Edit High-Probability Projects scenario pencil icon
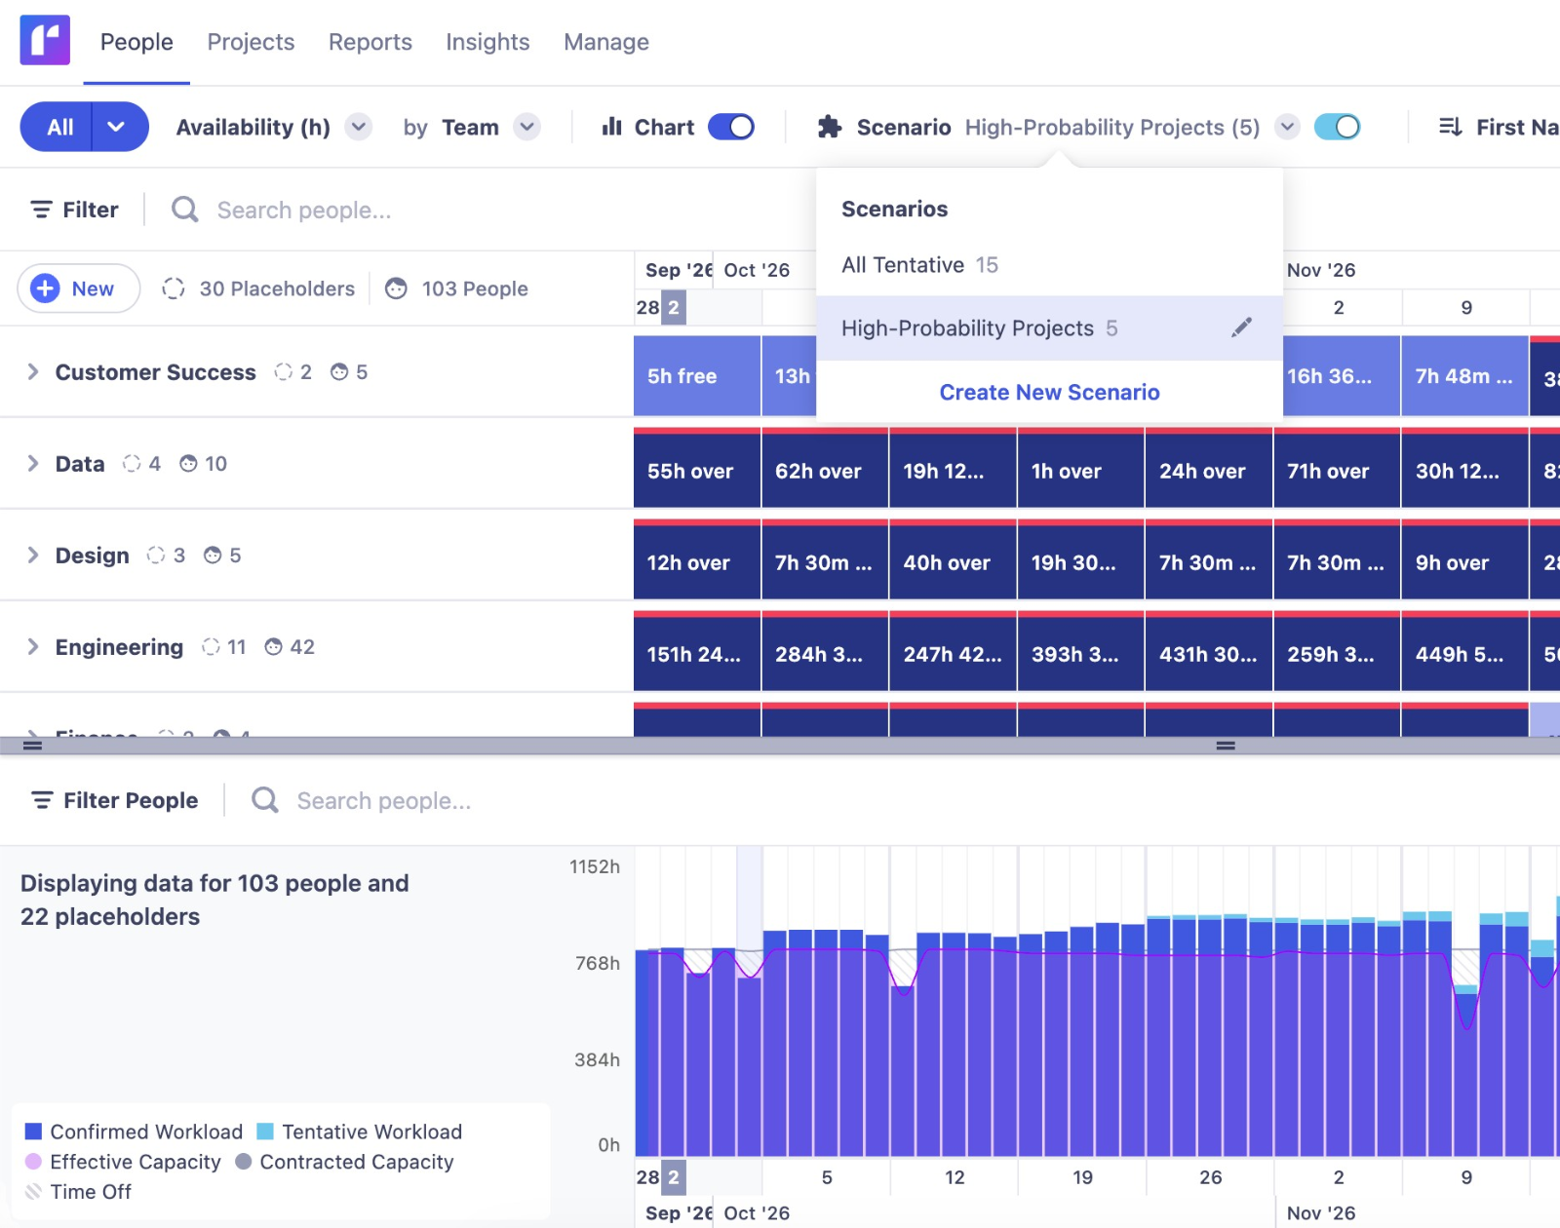This screenshot has height=1228, width=1560. point(1241,327)
